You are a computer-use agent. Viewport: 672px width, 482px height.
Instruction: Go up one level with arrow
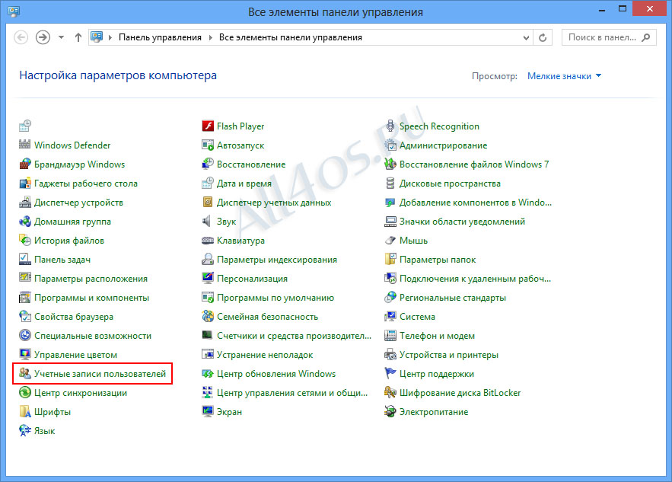click(78, 38)
